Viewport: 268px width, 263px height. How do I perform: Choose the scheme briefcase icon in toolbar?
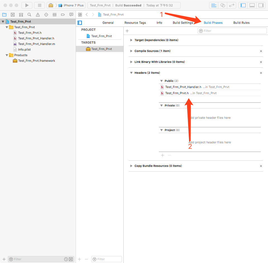(x=51, y=5)
